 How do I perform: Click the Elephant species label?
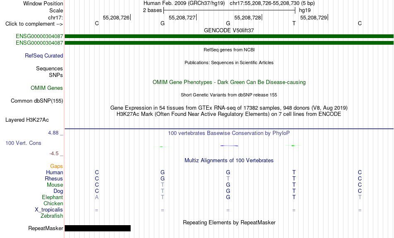(52, 197)
